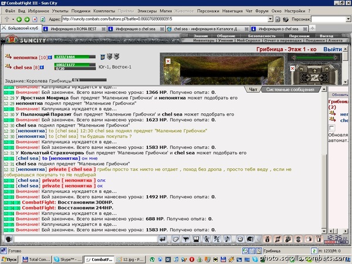The height and width of the screenshot is (264, 352).
Task: Click the Выйти link in dungeon header
Action: pos(333,49)
